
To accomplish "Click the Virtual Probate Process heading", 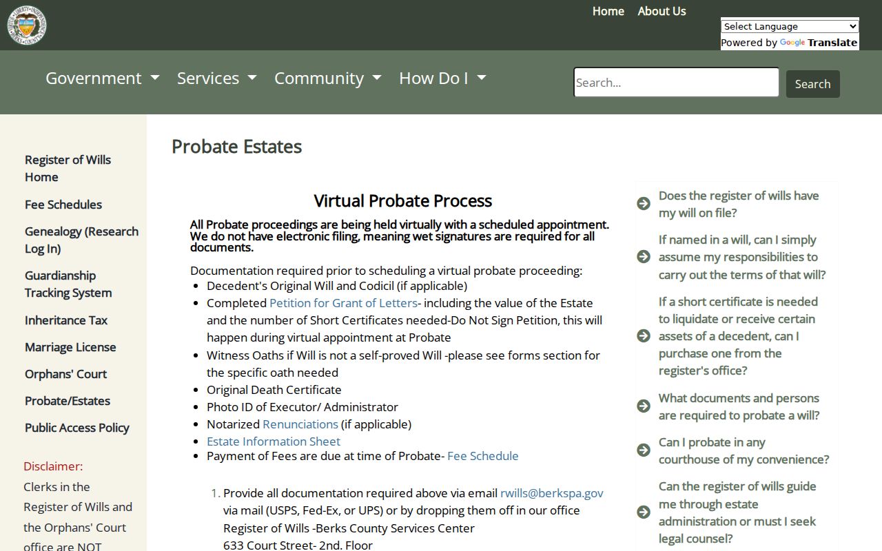I will [x=403, y=200].
